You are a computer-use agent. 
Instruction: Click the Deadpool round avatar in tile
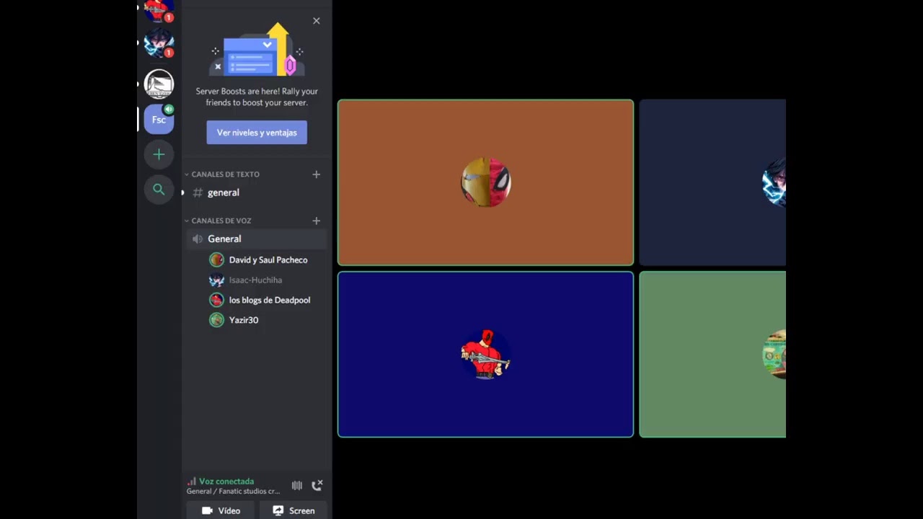pos(486,354)
